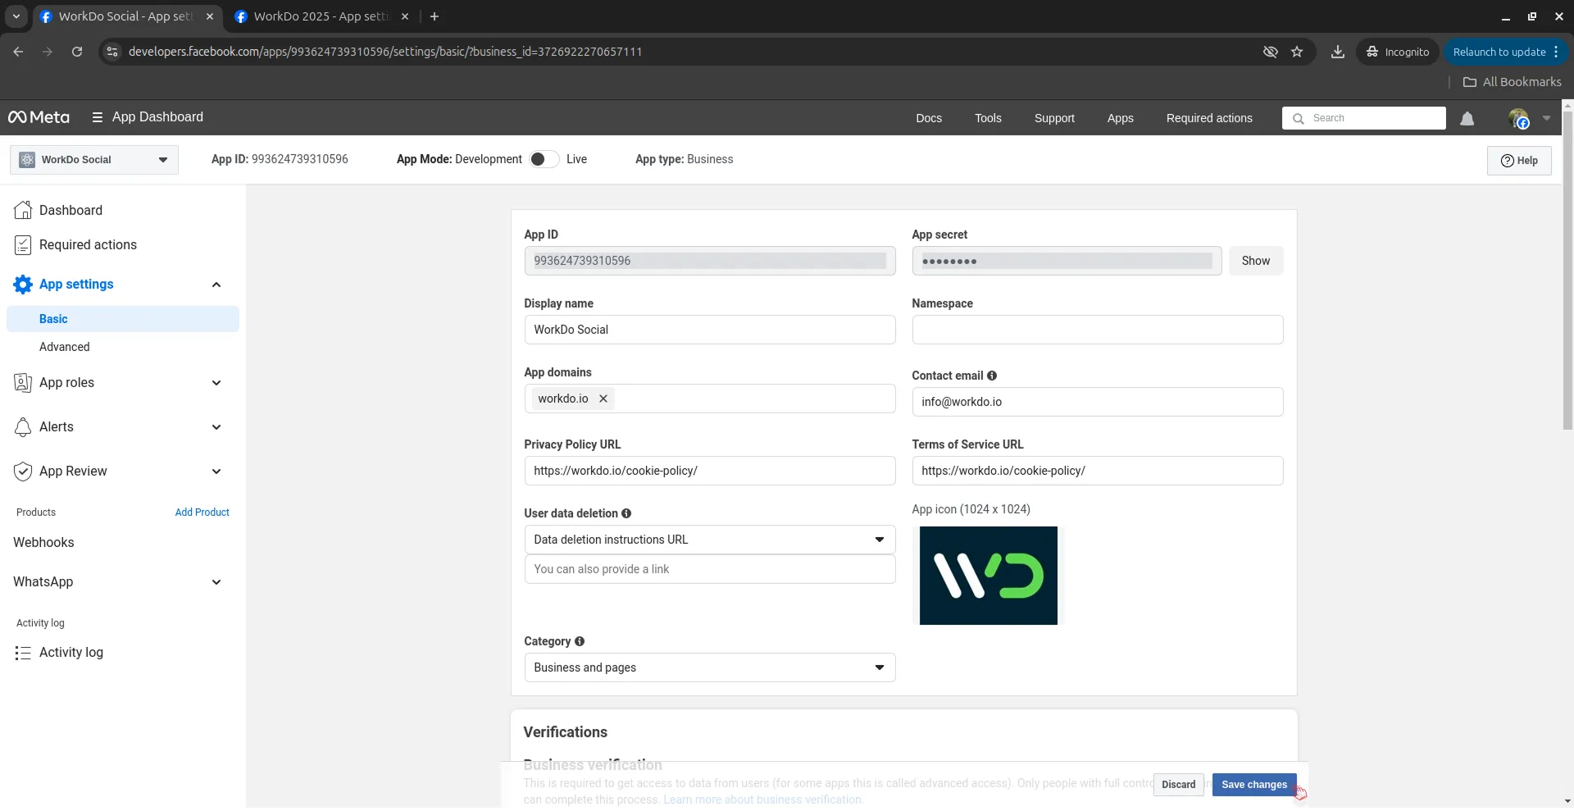Click the Category info icon
1574x811 pixels.
click(x=580, y=641)
